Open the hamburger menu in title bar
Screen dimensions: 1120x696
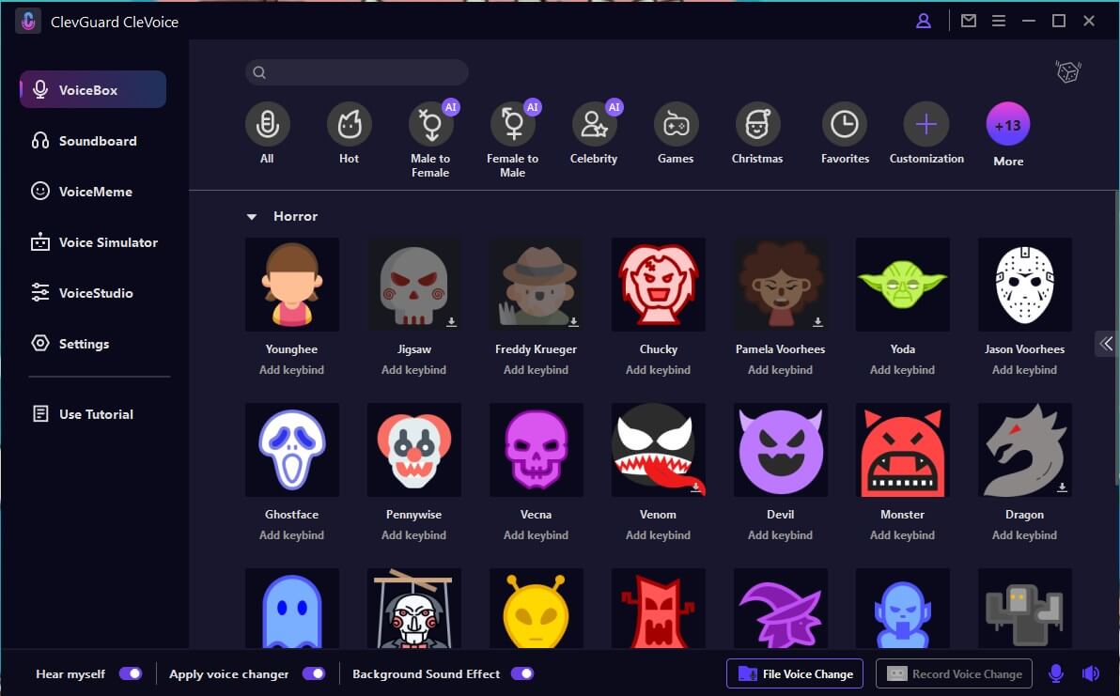[x=999, y=21]
